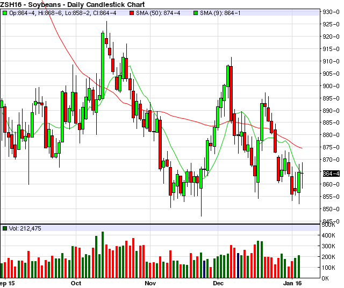This screenshot has height=288, width=344.
Task: Click the dark green Vol legend swatch
Action: coord(5,228)
